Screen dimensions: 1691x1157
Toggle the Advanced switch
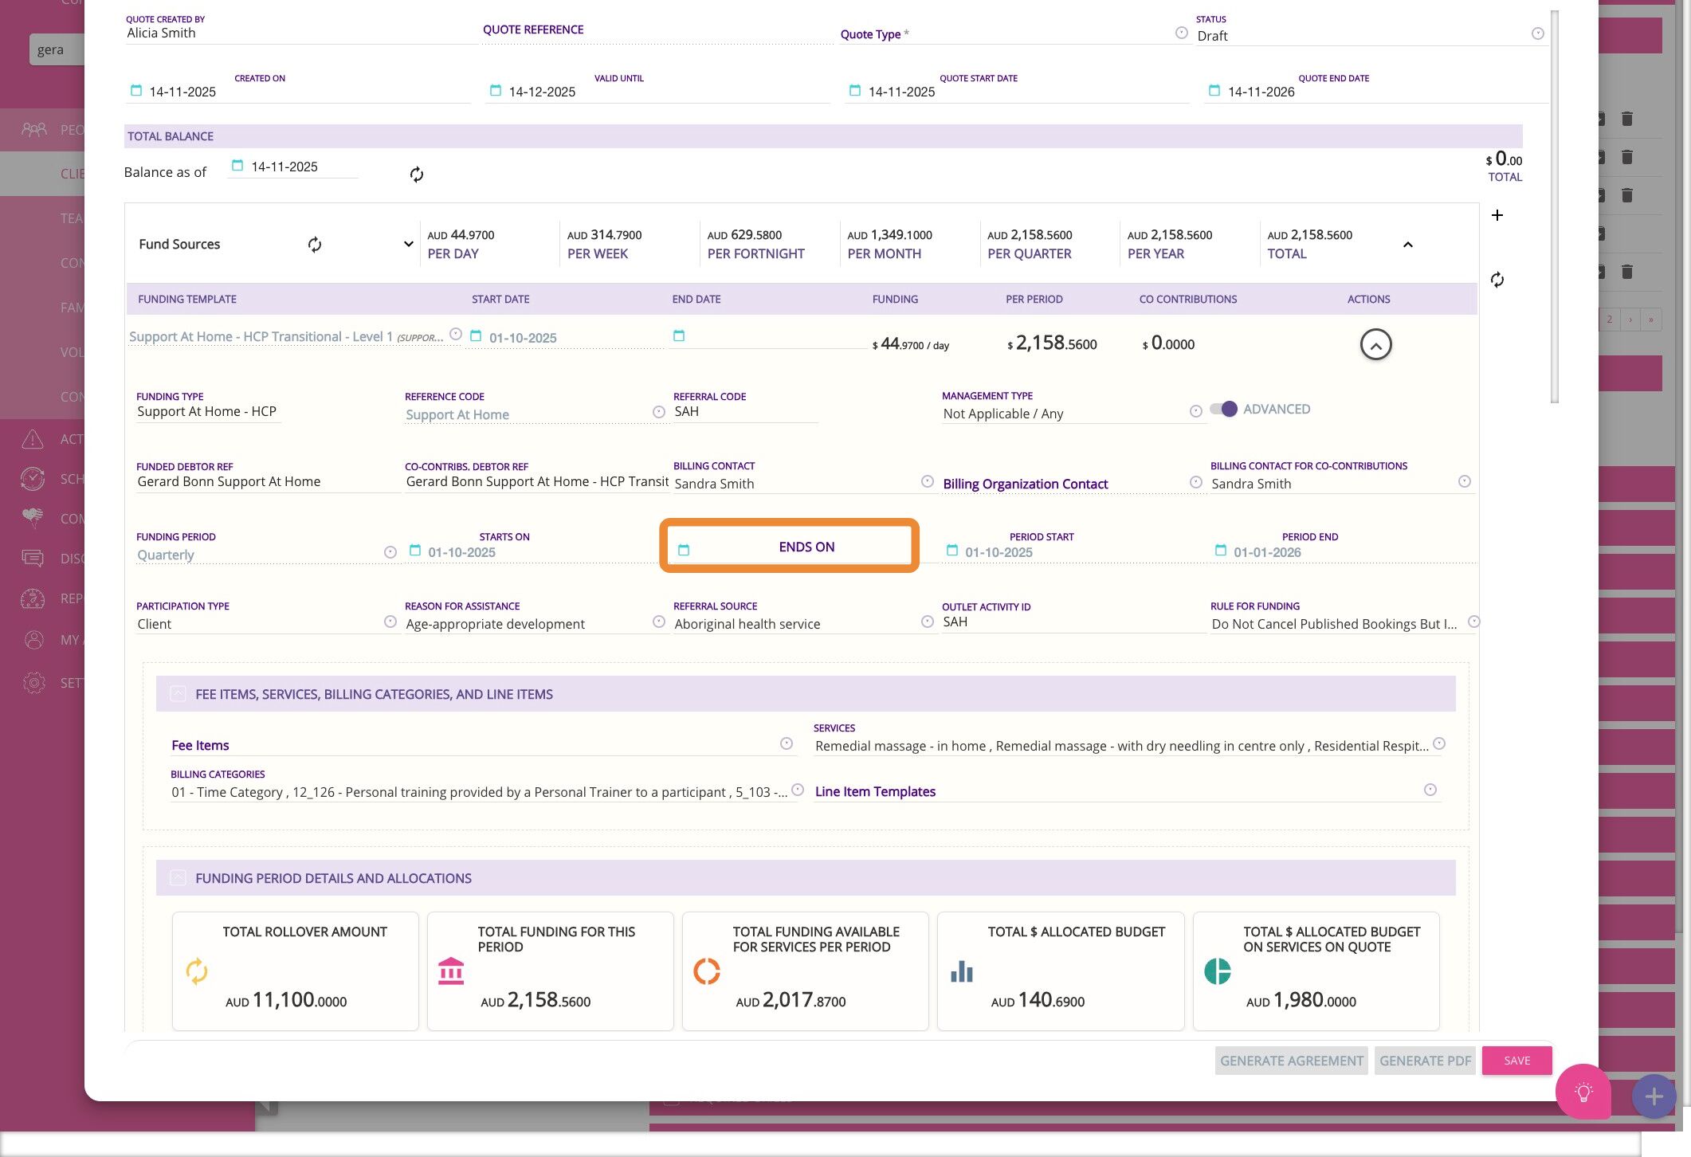tap(1223, 409)
